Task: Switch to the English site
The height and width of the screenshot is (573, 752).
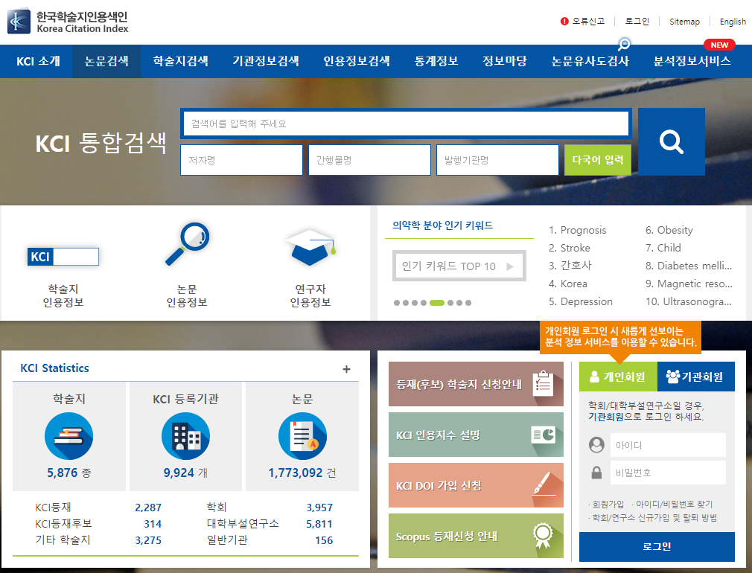Action: [733, 22]
